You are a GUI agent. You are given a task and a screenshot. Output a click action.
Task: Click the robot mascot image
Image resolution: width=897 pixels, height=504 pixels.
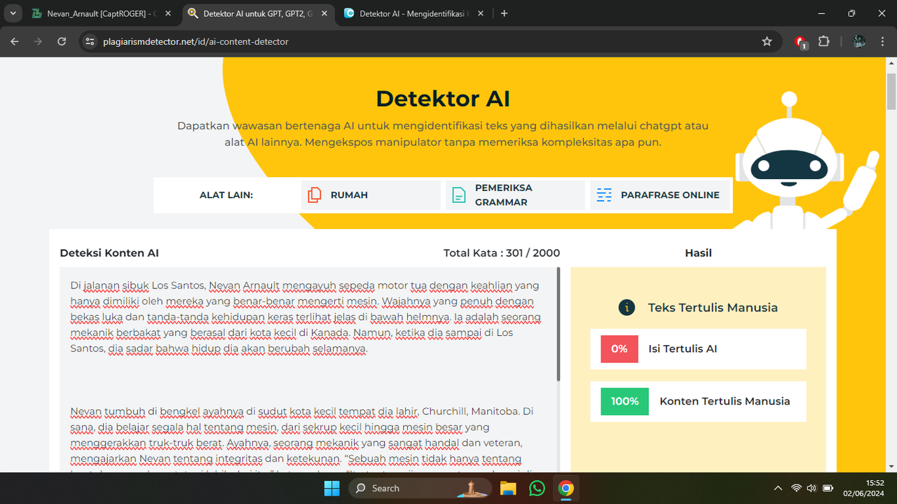[804, 161]
